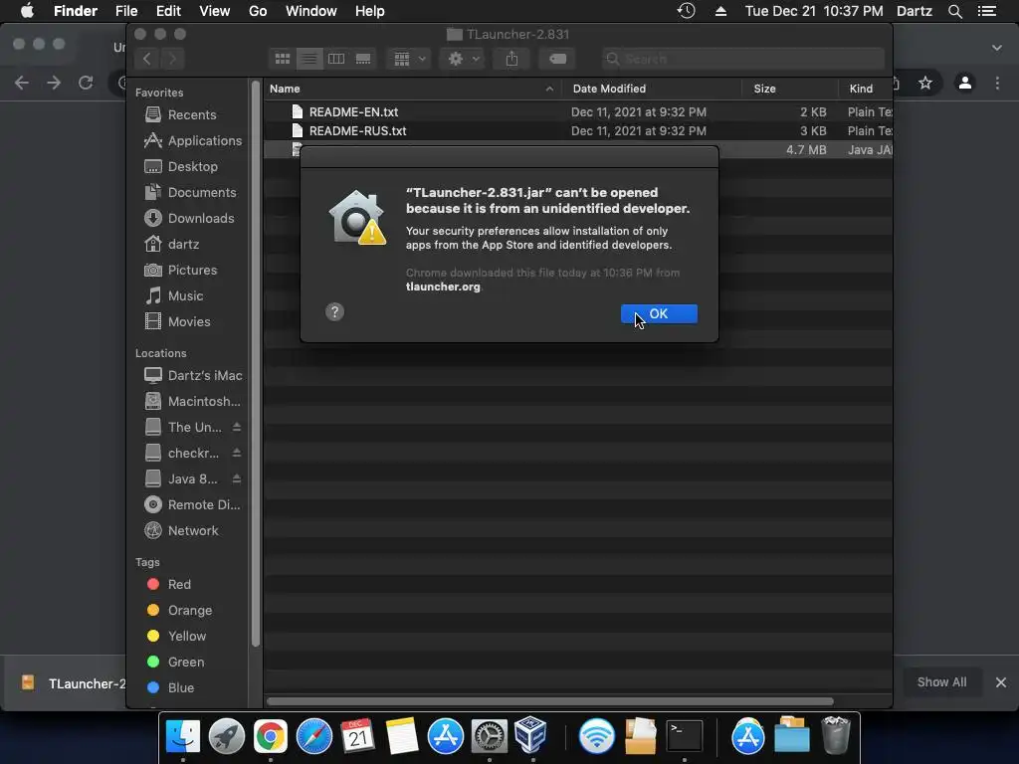Open Google Chrome from the Dock
This screenshot has height=764, width=1019.
point(271,736)
